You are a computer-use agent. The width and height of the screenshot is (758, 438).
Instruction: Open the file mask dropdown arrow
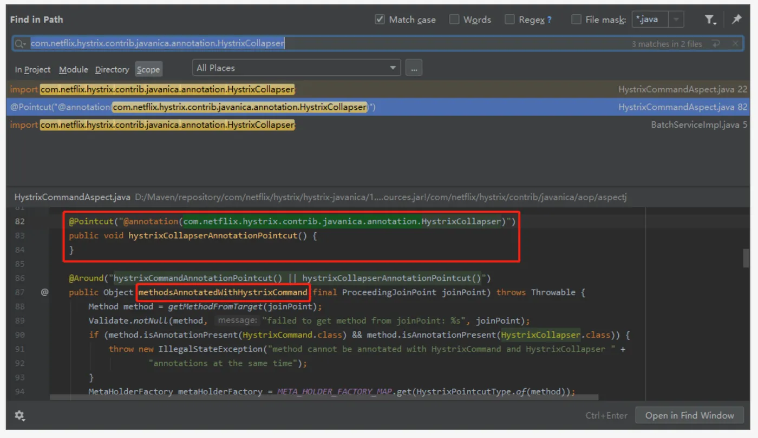(x=676, y=19)
